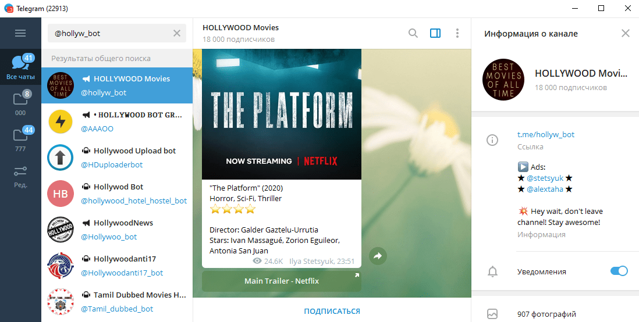Open the three-dot channel options menu
Viewport: 639px width, 322px height.
pos(457,33)
